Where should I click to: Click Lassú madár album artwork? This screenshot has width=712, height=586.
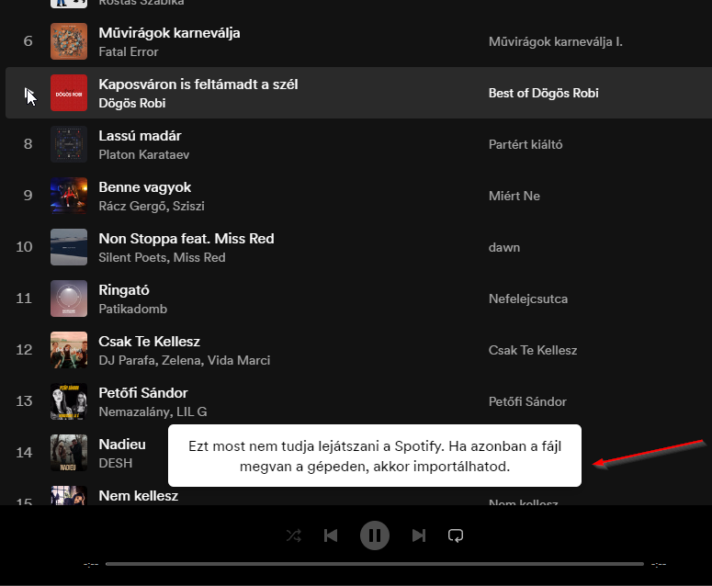pyautogui.click(x=69, y=144)
